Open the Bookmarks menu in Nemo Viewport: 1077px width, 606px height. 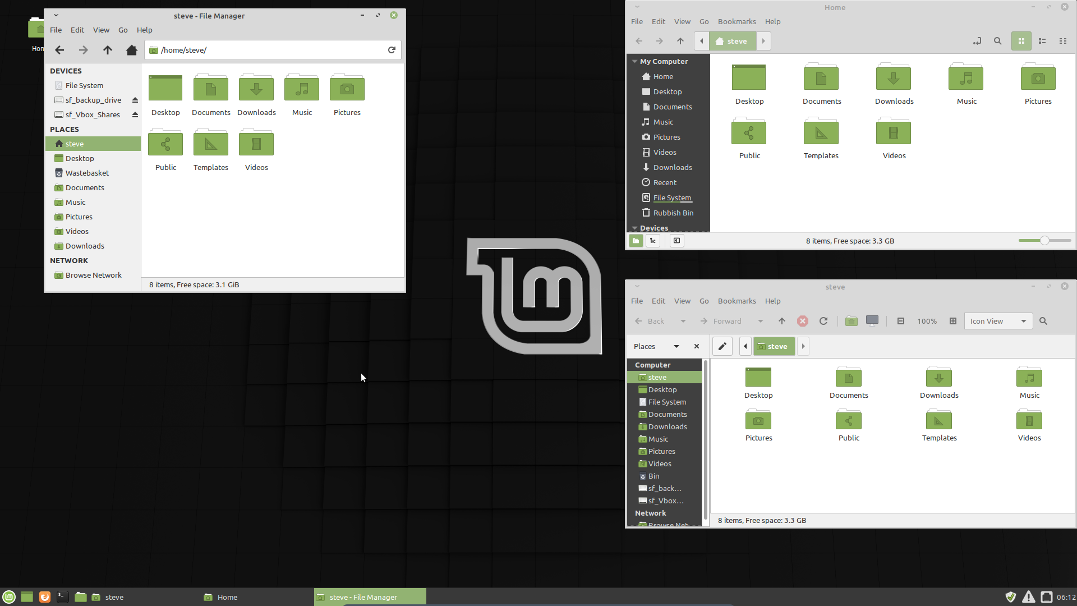point(737,21)
